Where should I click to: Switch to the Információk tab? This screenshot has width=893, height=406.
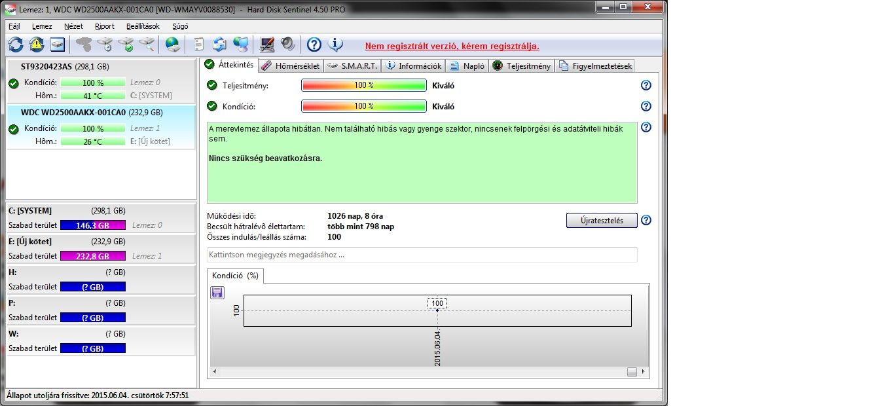(x=413, y=65)
